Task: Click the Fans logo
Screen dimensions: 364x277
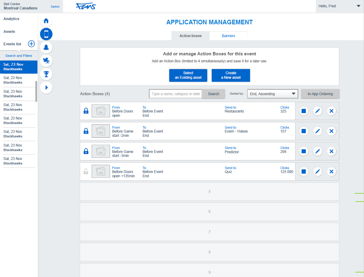Action: tap(86, 6)
